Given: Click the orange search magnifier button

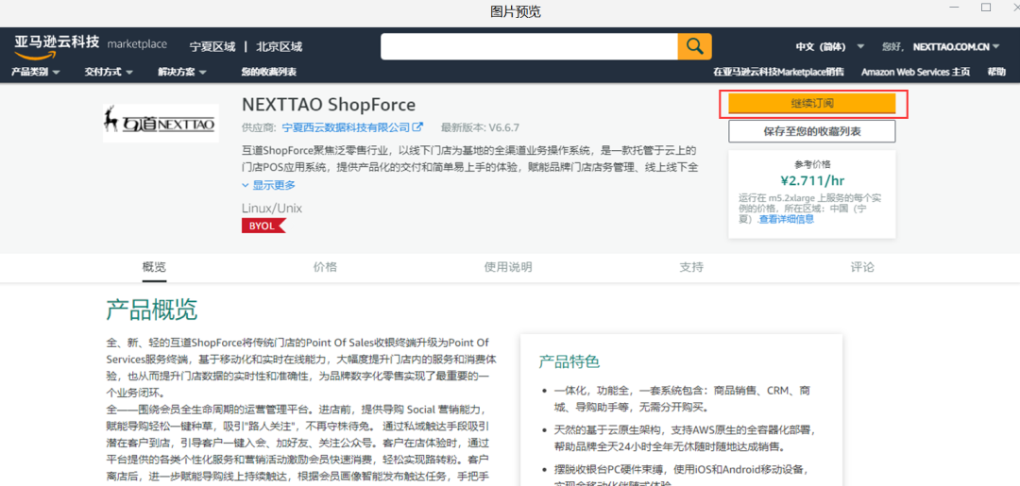Looking at the screenshot, I should click(695, 46).
